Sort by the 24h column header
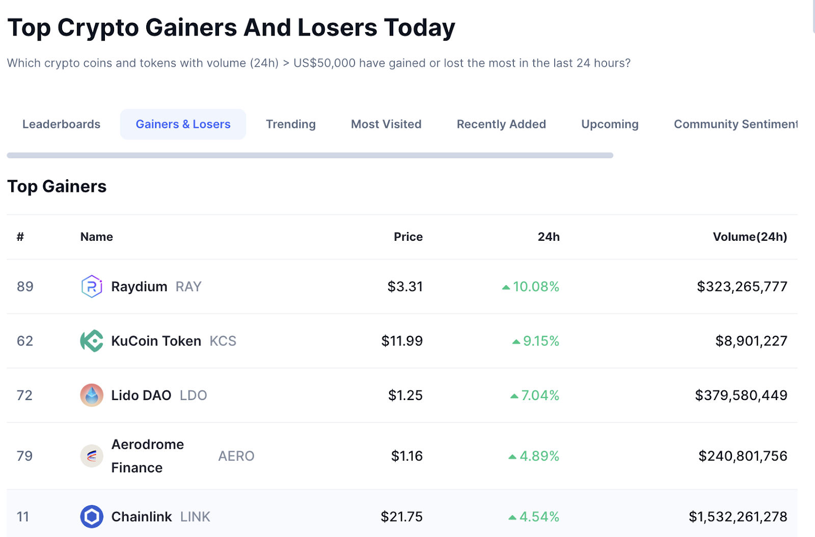The image size is (815, 537). tap(549, 237)
